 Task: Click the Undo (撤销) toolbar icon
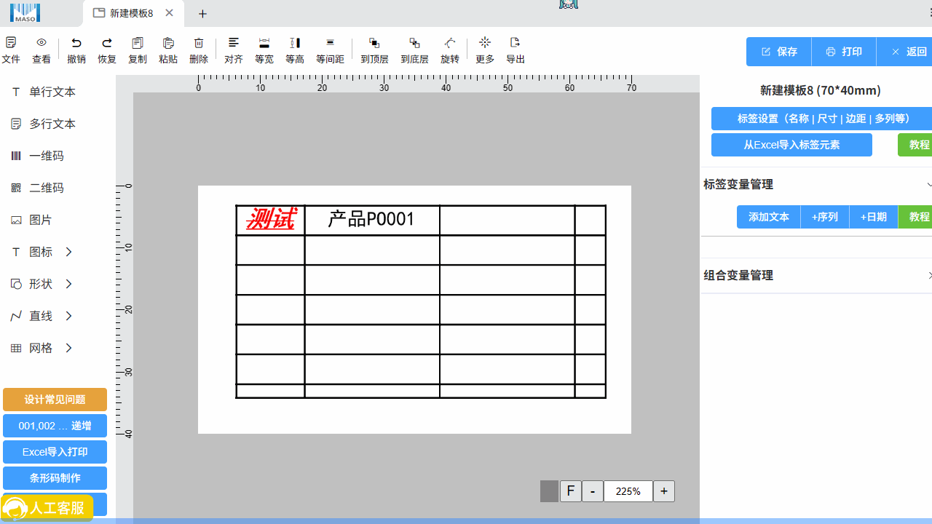click(x=76, y=44)
